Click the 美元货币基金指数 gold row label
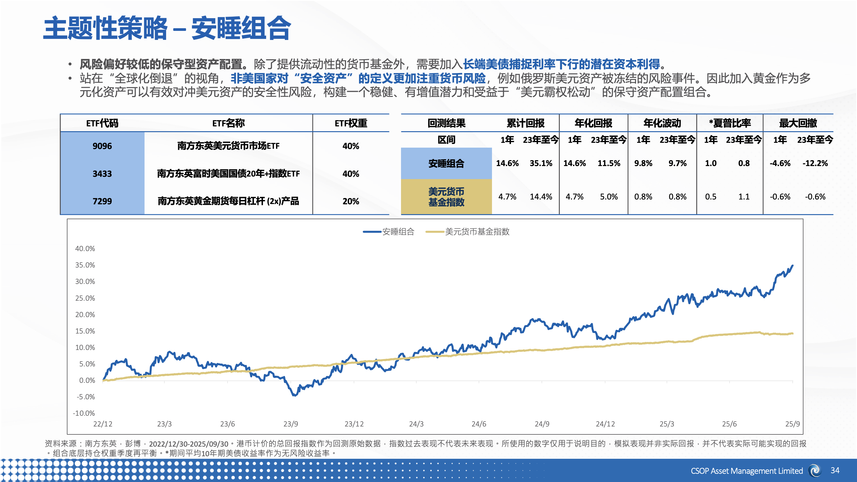The width and height of the screenshot is (857, 482). (446, 197)
